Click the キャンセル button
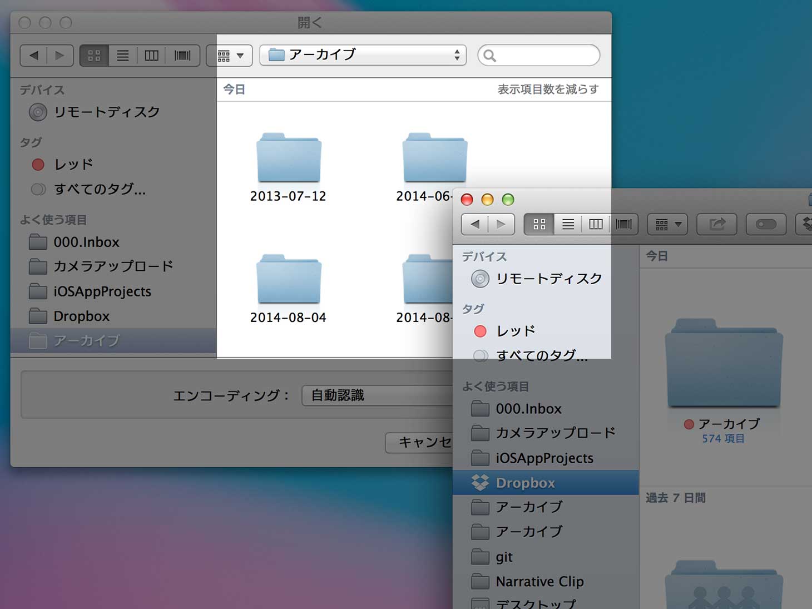 [419, 443]
